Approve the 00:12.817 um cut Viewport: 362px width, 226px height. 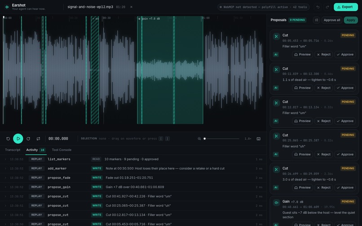click(345, 121)
